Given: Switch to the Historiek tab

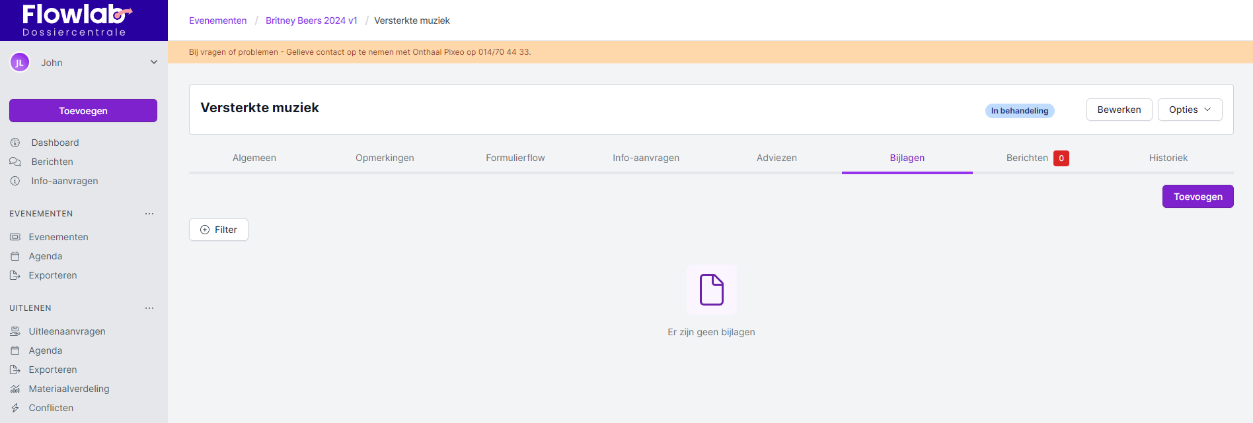Looking at the screenshot, I should coord(1168,158).
